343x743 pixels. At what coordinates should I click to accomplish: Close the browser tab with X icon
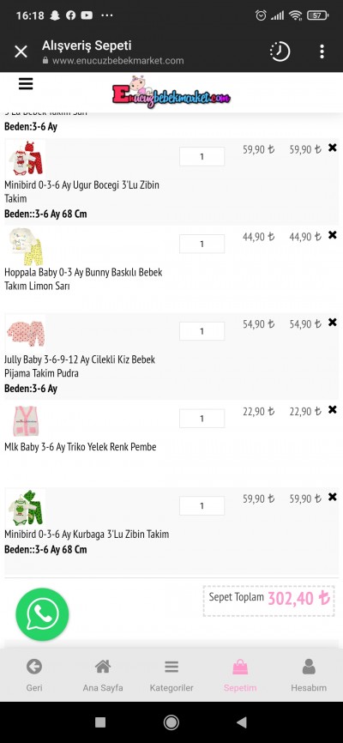21,51
